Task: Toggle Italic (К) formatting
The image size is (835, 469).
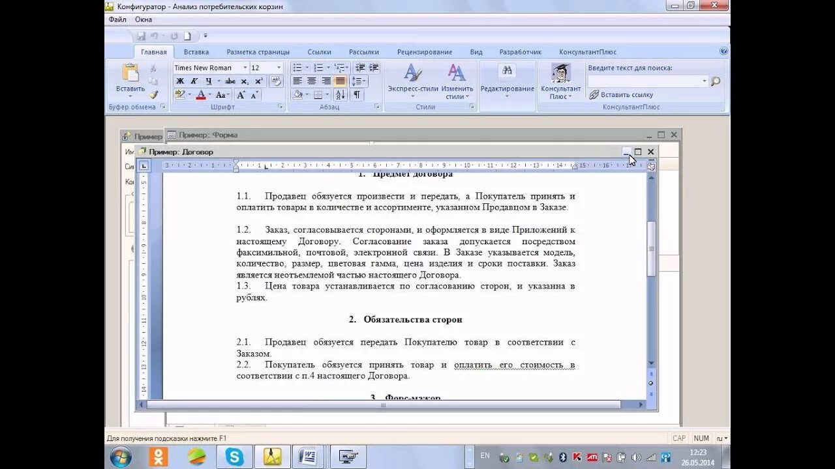Action: pyautogui.click(x=194, y=81)
